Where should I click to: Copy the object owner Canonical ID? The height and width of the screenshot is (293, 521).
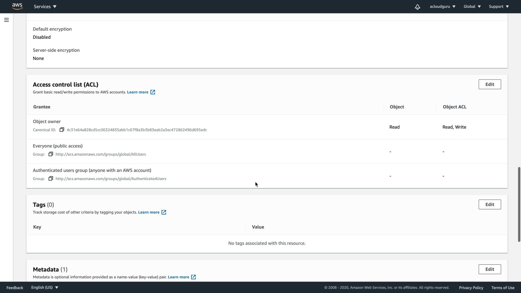62,130
